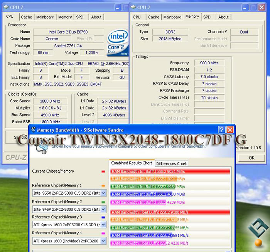Select Memory tab in right CPU-Z window
This screenshot has width=270, height=252.
pyautogui.click(x=192, y=17)
